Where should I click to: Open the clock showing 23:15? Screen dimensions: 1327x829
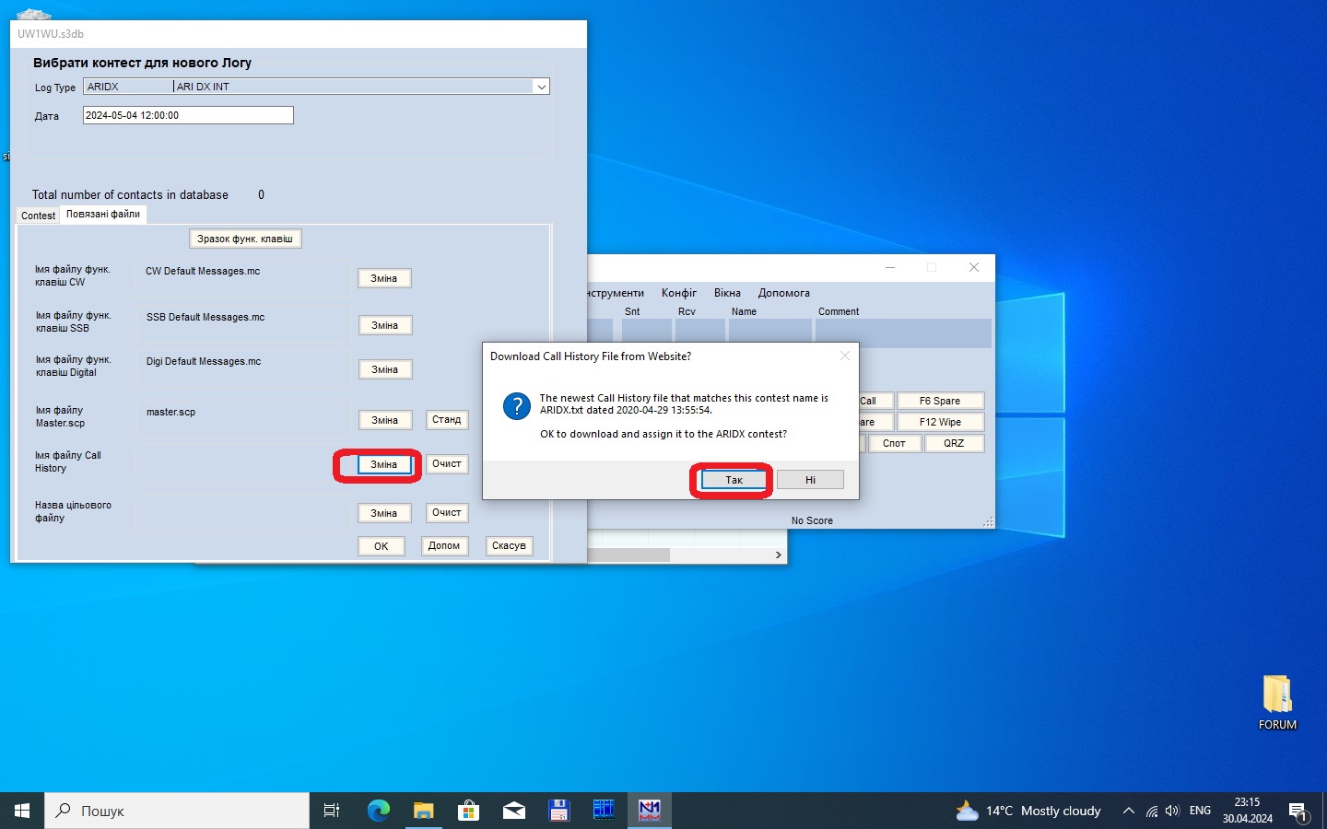tap(1248, 811)
